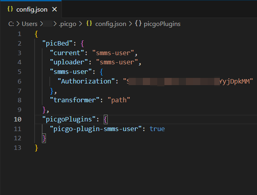Click the "path" value
This screenshot has height=195, width=257.
[x=119, y=100]
